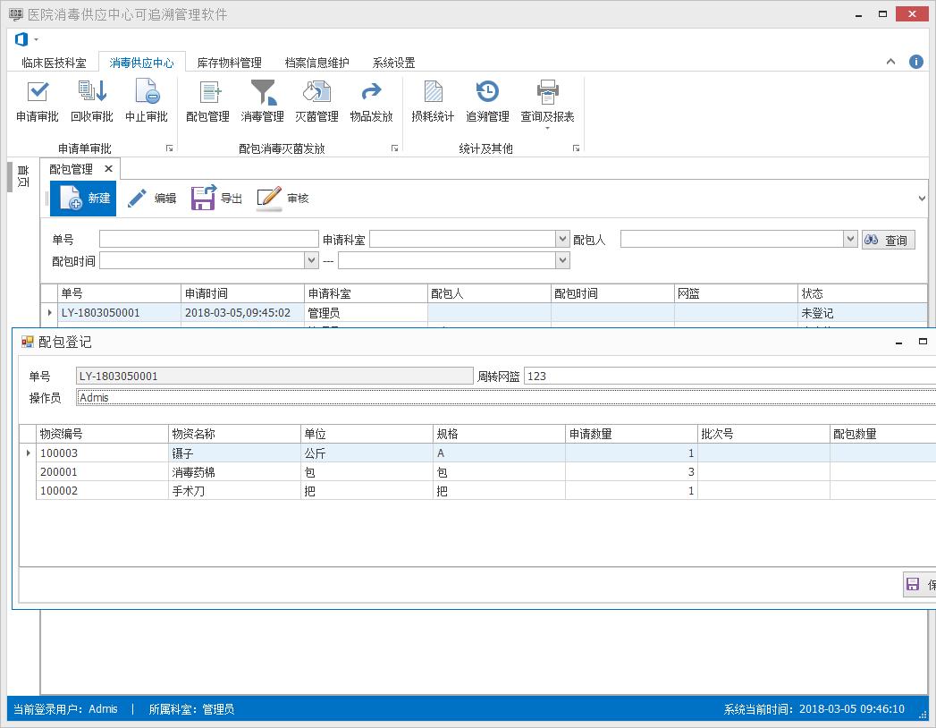Collapse the ribbon with the caret icon

coord(890,62)
